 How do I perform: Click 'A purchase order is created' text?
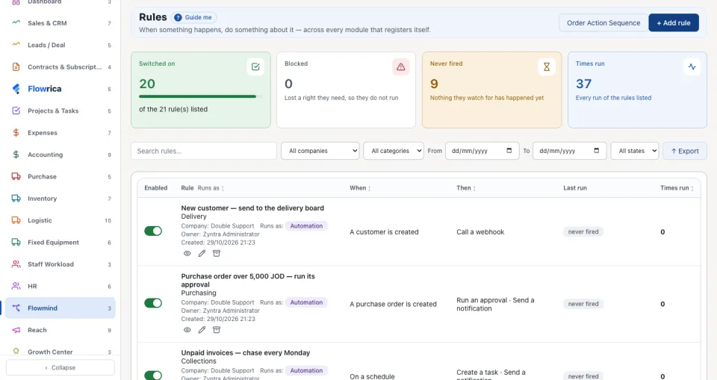[x=394, y=304]
